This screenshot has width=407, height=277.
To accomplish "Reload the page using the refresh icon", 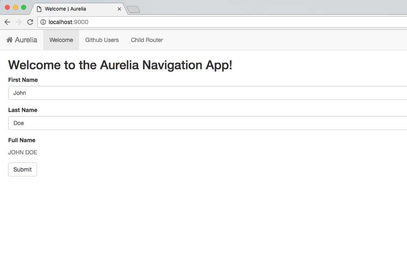I will (30, 22).
